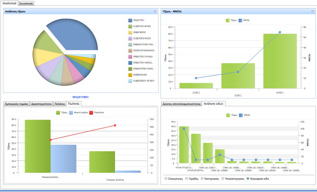Select the Κορυφαία είδη radio button
The image size is (317, 192).
248,179
